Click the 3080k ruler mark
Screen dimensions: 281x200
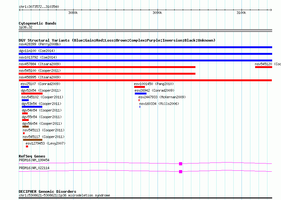(73, 13)
